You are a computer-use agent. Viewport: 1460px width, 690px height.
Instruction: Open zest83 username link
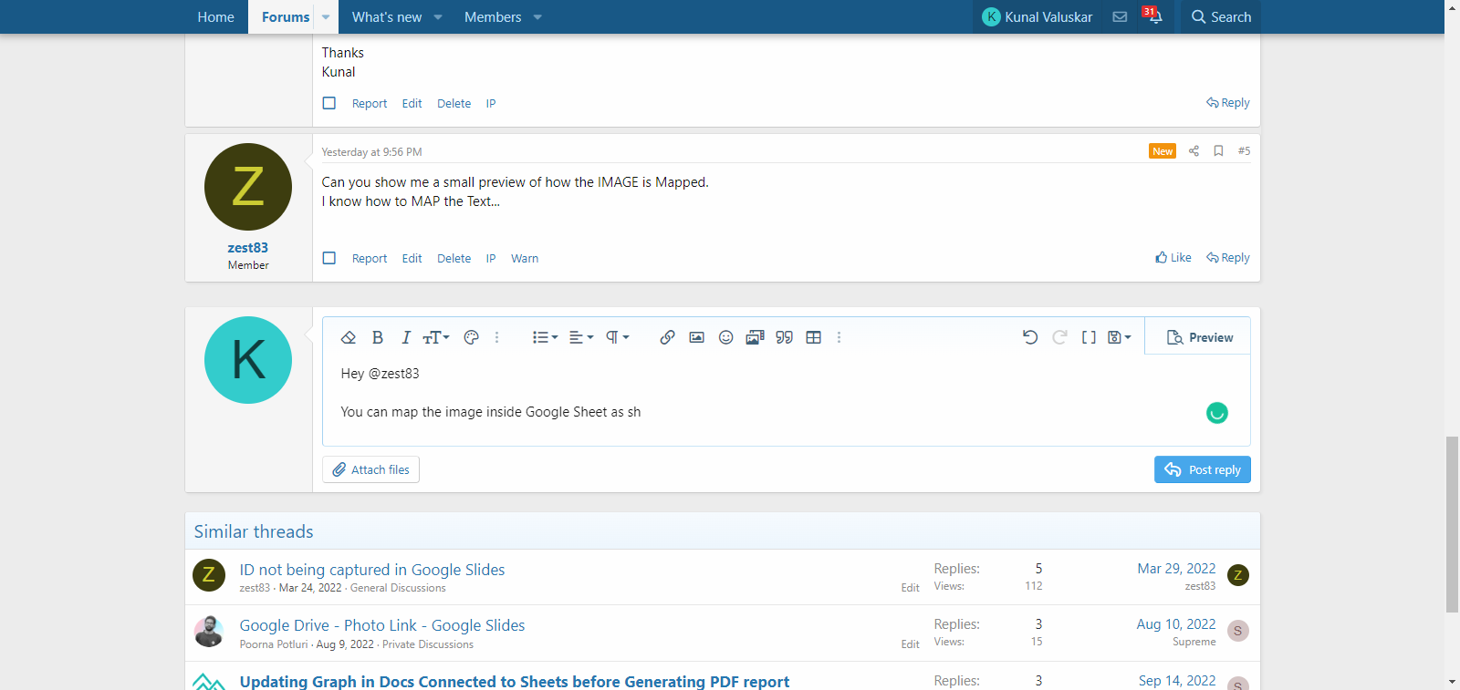[x=248, y=248]
